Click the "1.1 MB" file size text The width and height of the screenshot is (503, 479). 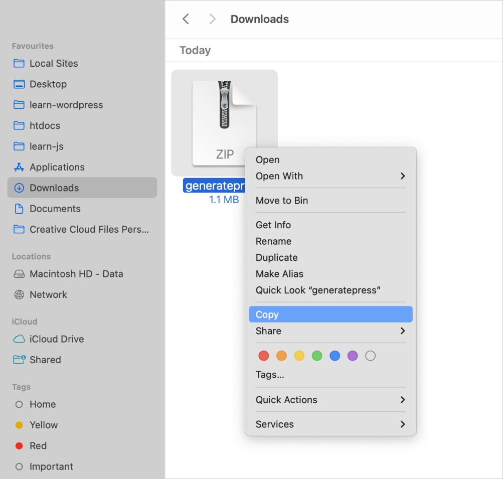click(224, 200)
